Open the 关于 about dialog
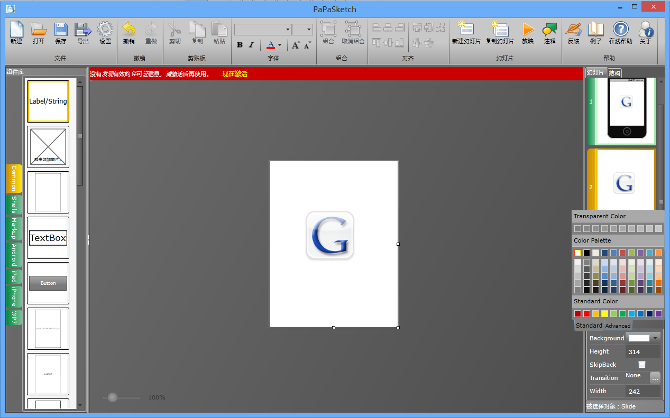Image resolution: width=670 pixels, height=418 pixels. (x=646, y=33)
